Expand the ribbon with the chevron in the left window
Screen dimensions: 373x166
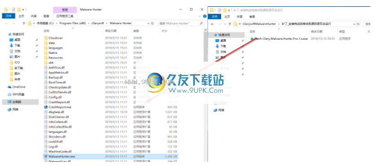point(200,16)
